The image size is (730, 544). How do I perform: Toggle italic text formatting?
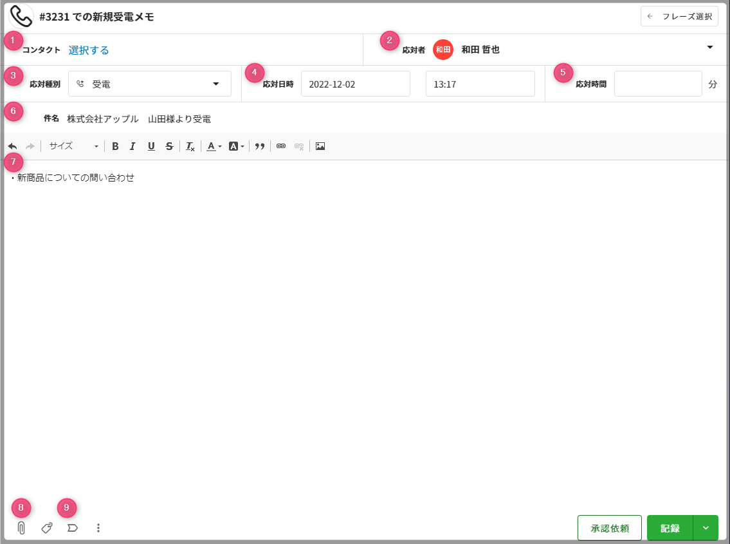coord(132,146)
